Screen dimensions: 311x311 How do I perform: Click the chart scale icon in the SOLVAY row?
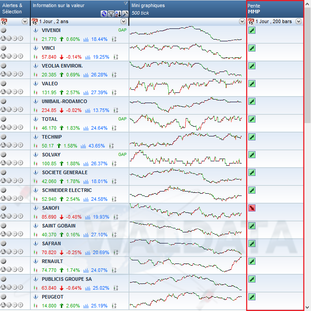click(x=114, y=163)
